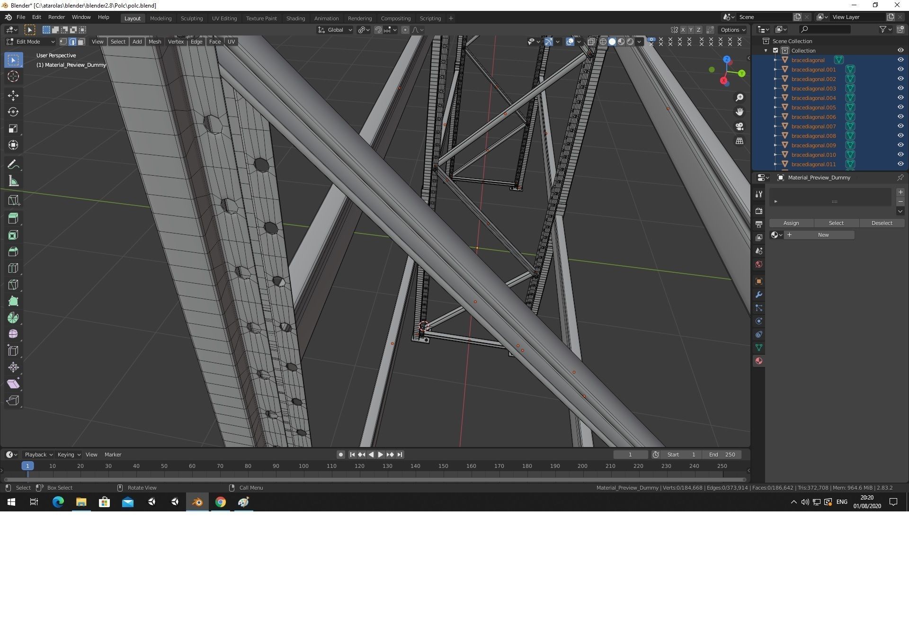Open shading options dropdown arrow

[640, 42]
